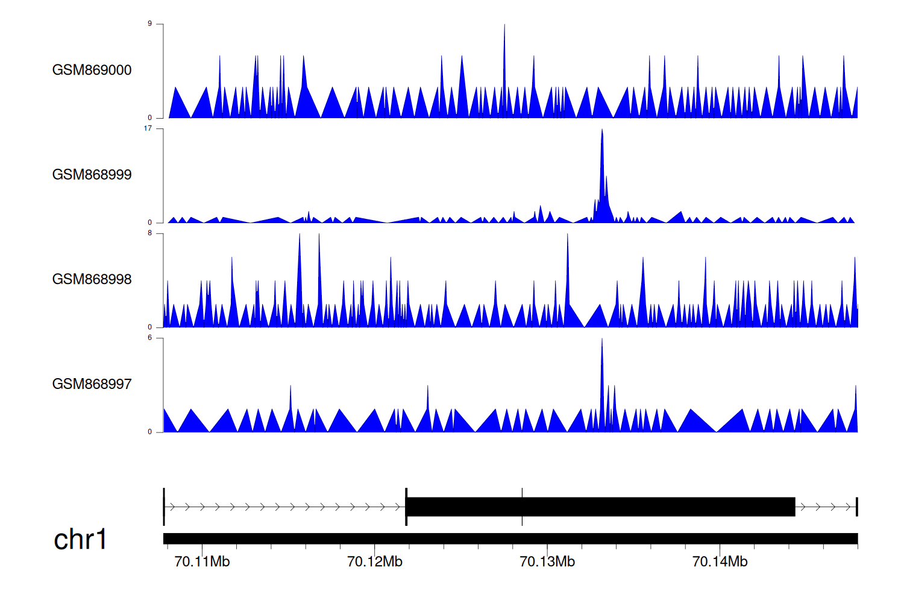Click the GSM868998 track name

pyautogui.click(x=92, y=279)
